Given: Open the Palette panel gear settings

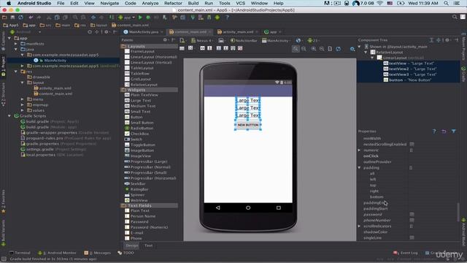Looking at the screenshot, I should pyautogui.click(x=165, y=40).
